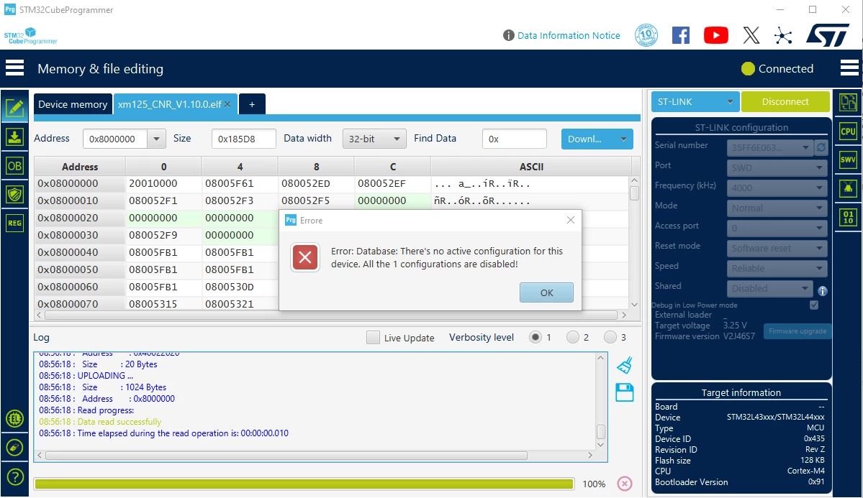863x498 pixels.
Task: Add a new tab with plus
Action: (252, 104)
